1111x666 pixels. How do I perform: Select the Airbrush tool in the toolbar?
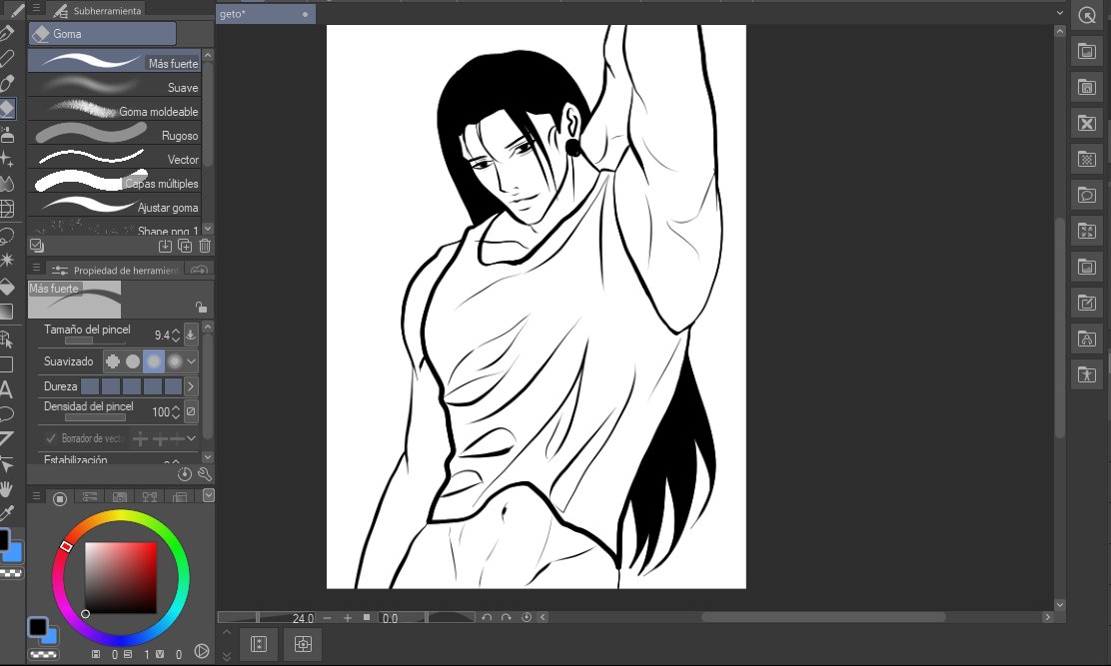point(7,134)
